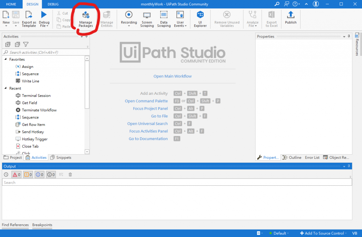The image size is (362, 237).
Task: Click the Output search field
Action: click(177, 183)
